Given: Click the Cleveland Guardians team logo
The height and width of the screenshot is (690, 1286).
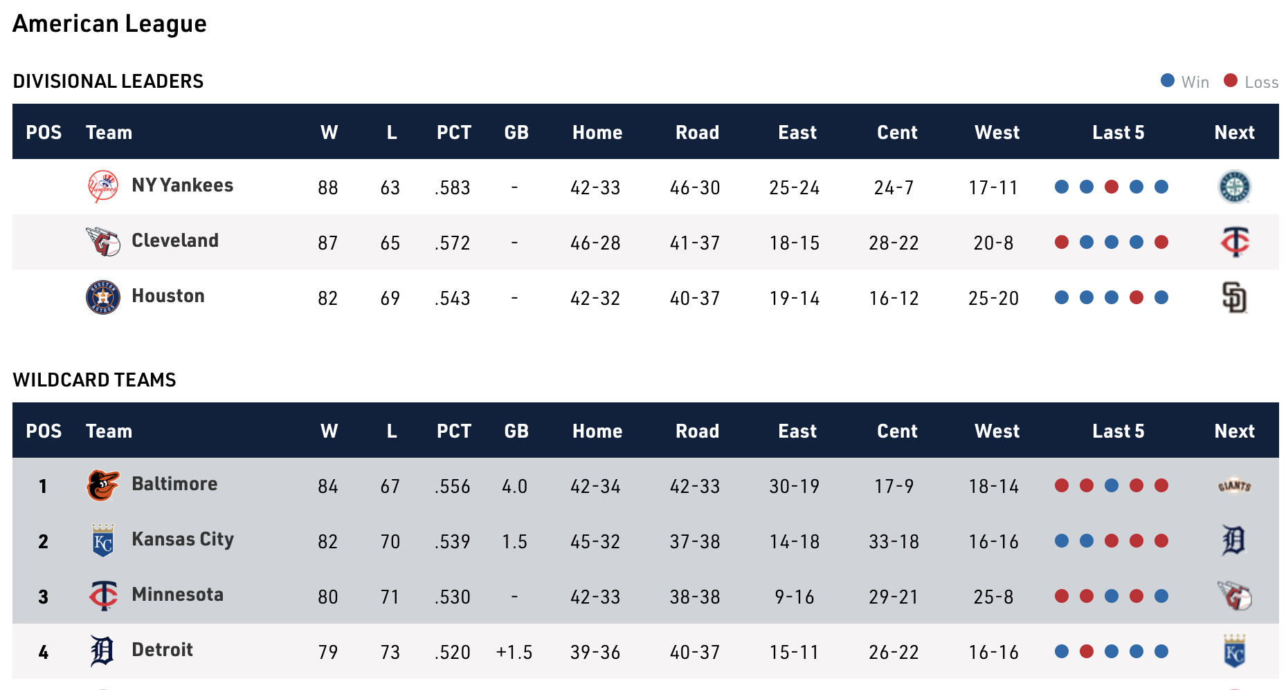Looking at the screenshot, I should 103,242.
